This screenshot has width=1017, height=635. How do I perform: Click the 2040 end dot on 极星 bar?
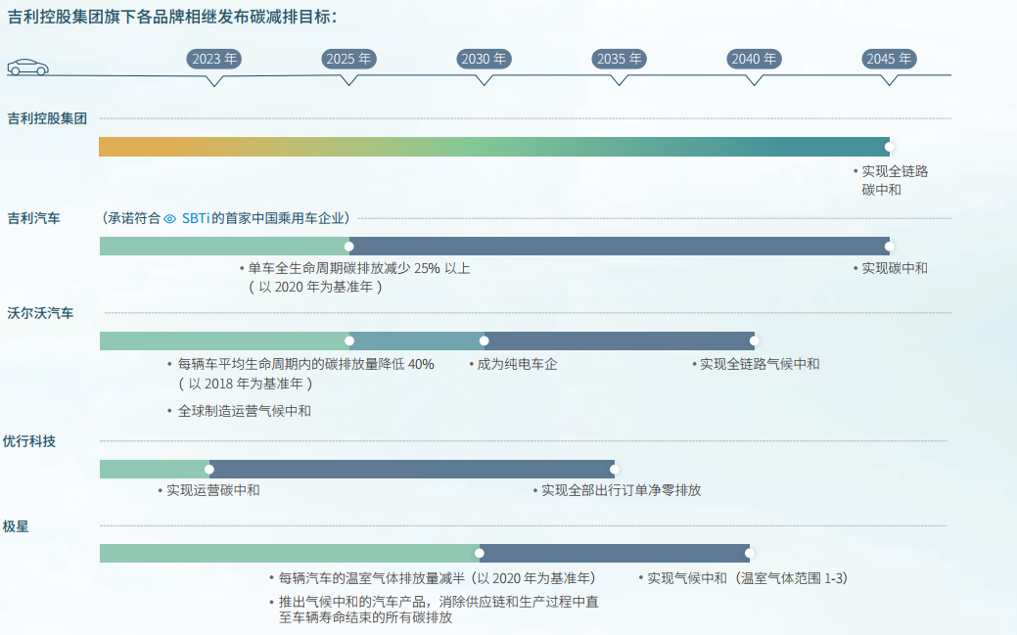point(749,553)
